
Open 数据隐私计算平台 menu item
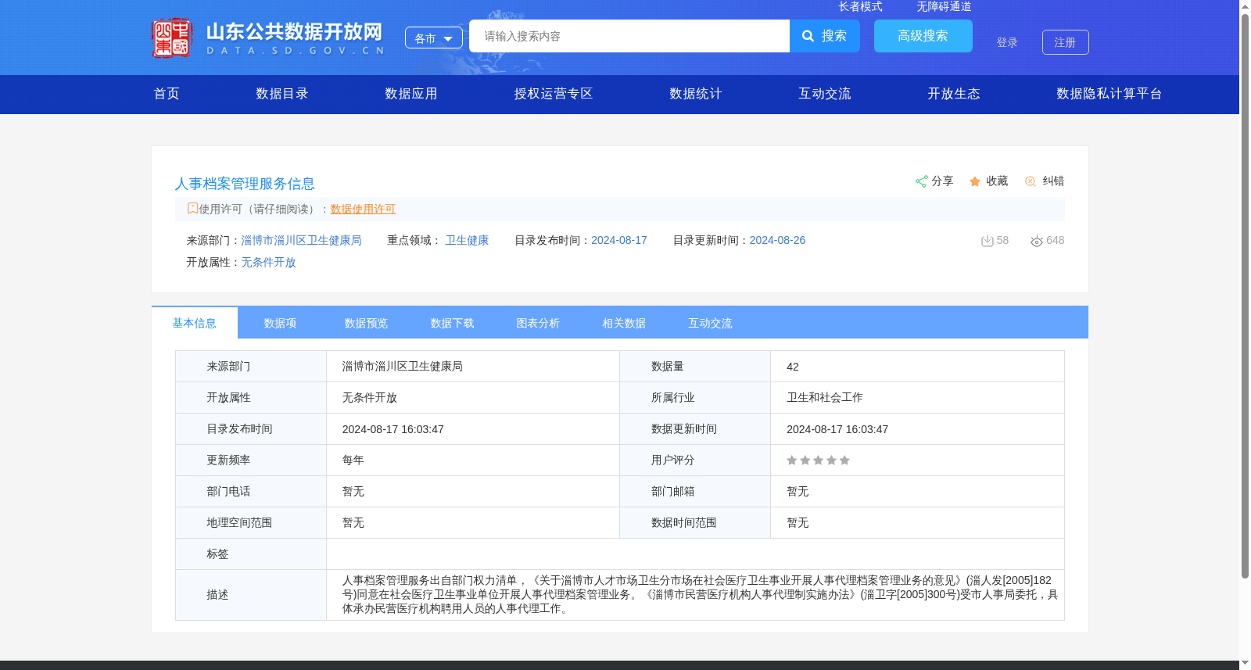click(x=1109, y=94)
